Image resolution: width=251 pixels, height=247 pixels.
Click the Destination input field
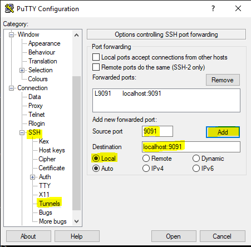tap(191, 147)
